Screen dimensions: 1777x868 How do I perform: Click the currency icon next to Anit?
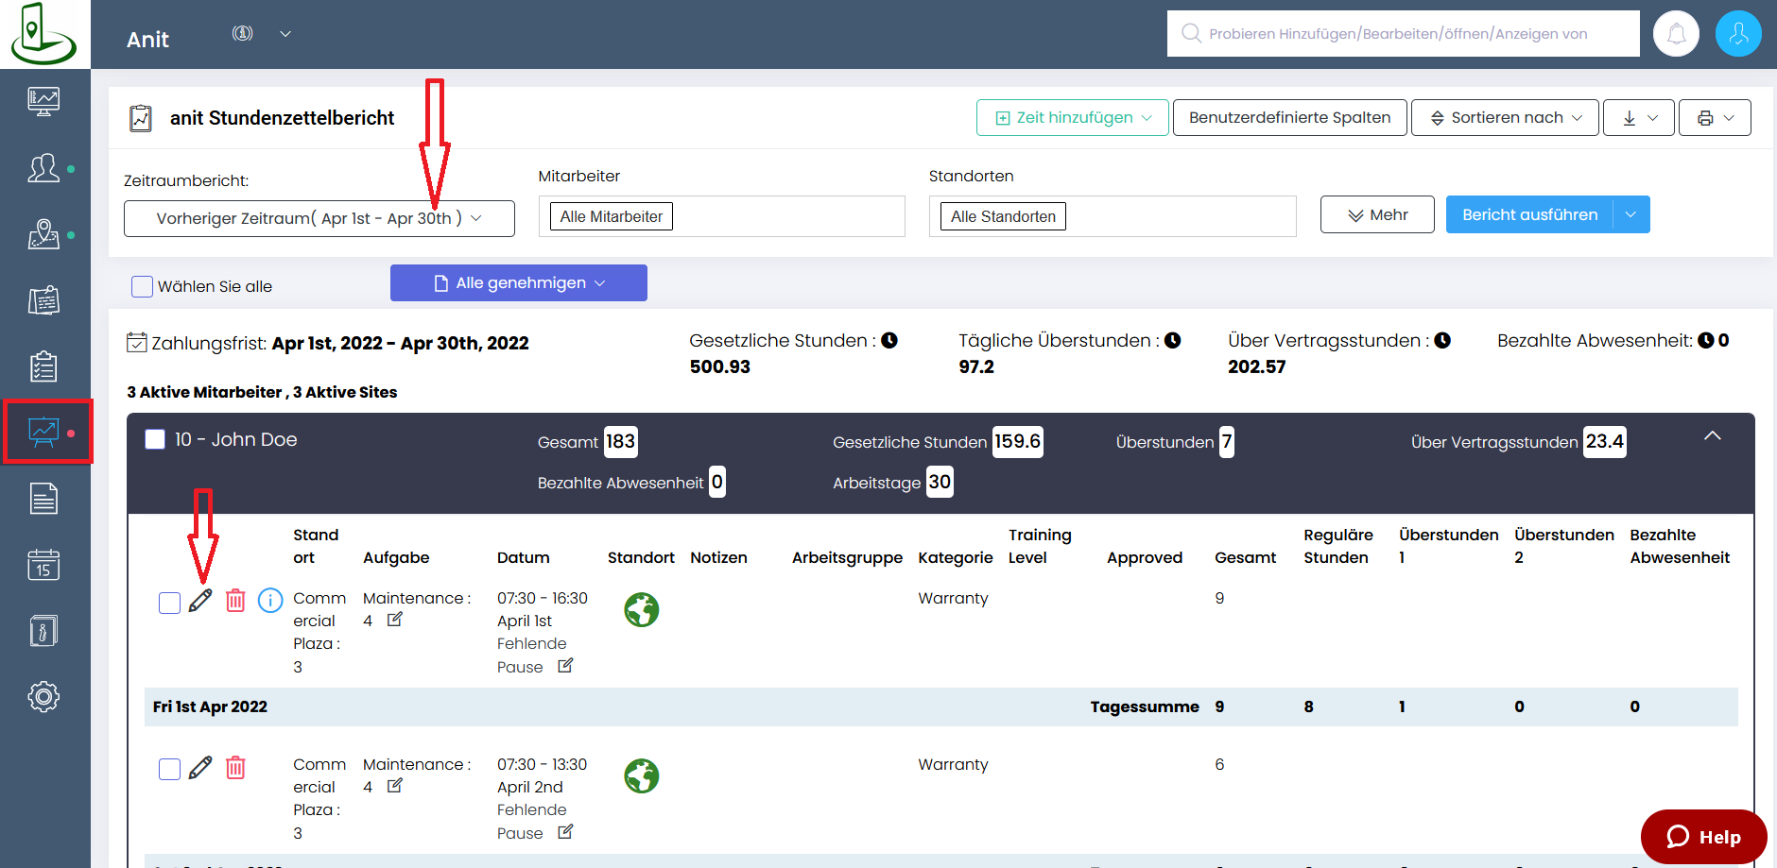(243, 33)
